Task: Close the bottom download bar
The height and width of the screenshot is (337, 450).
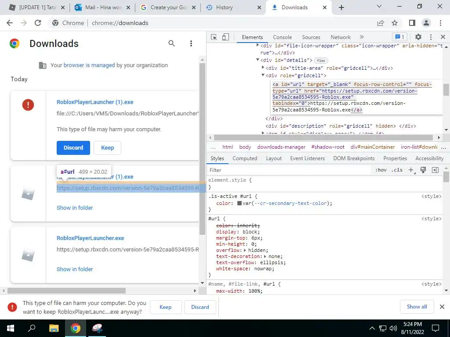Action: pos(442,307)
